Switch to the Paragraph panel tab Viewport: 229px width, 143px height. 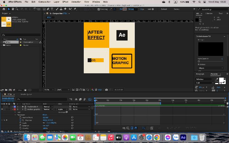200,74
